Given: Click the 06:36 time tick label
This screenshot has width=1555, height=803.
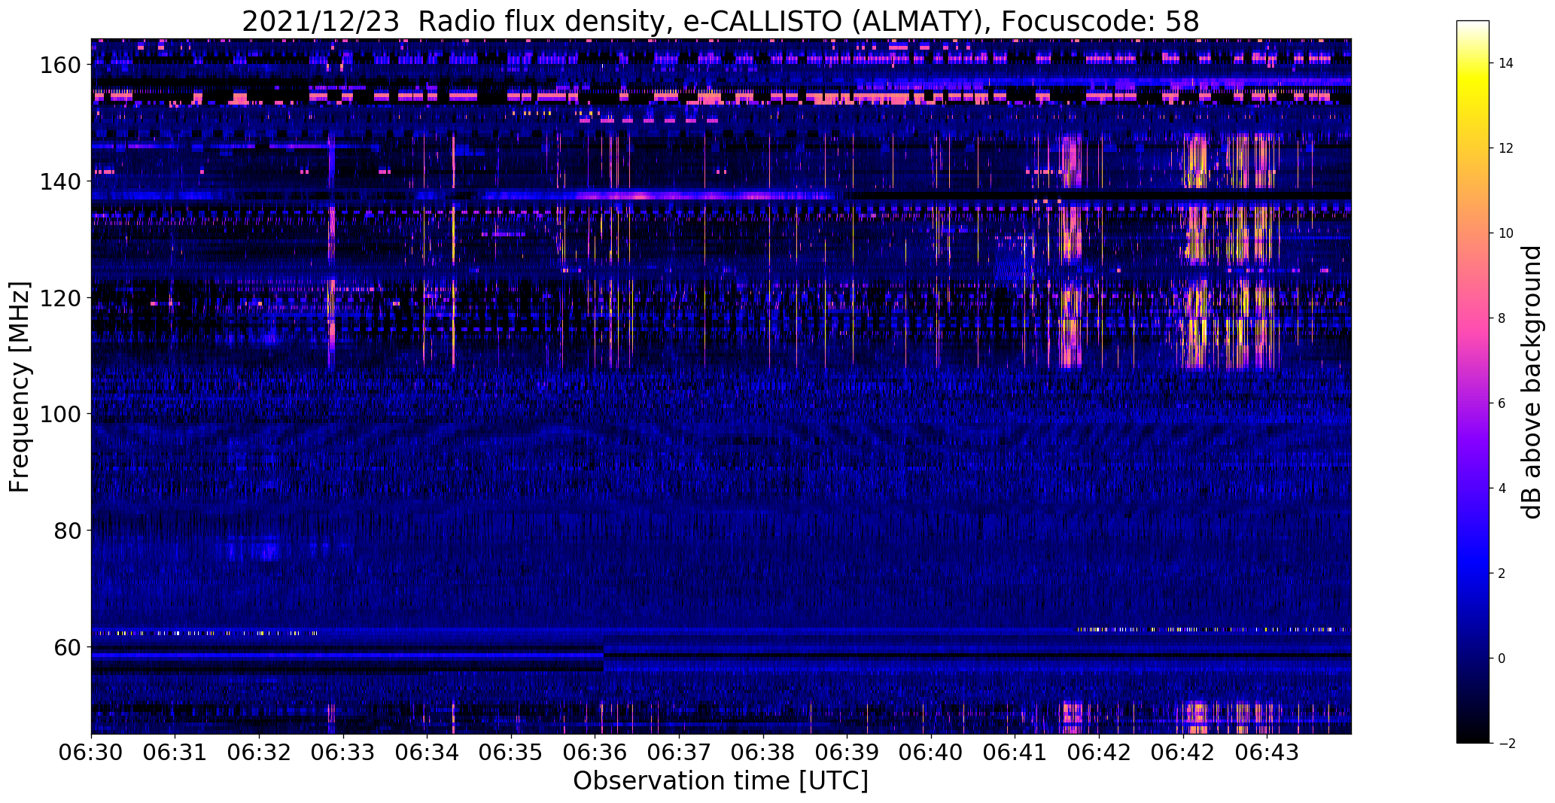Looking at the screenshot, I should [595, 752].
